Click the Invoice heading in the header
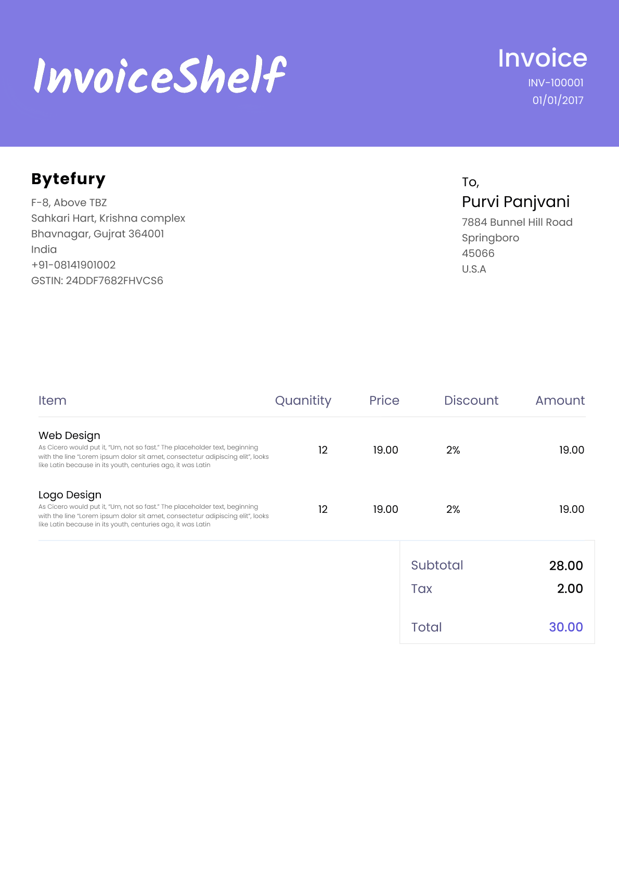This screenshot has width=619, height=876. coord(542,58)
